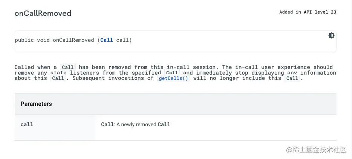Click the Parameters table header
This screenshot has height=159, width=352.
[36, 104]
